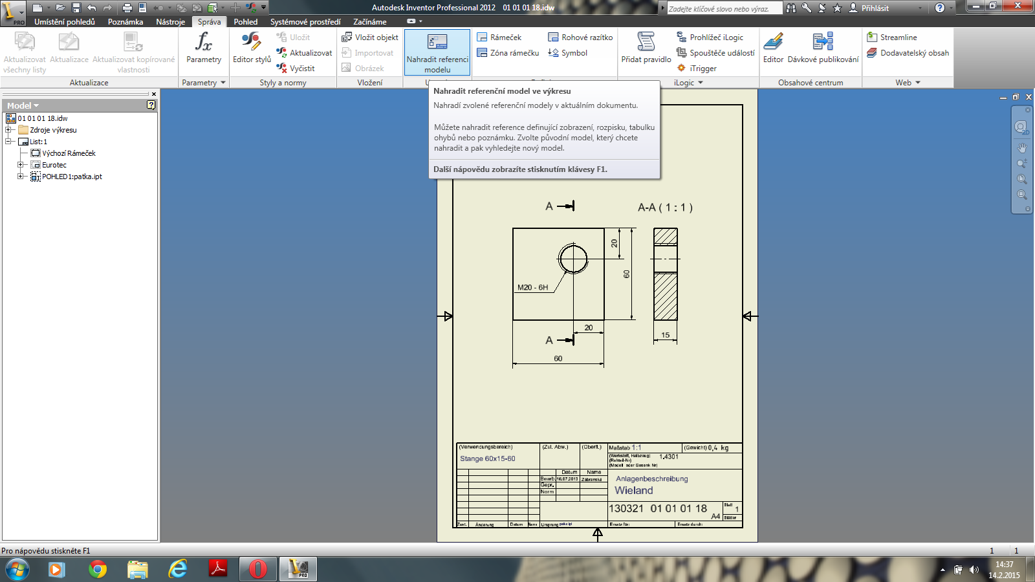Switch to the Poznámka ribbon tab
1035x582 pixels.
point(125,21)
